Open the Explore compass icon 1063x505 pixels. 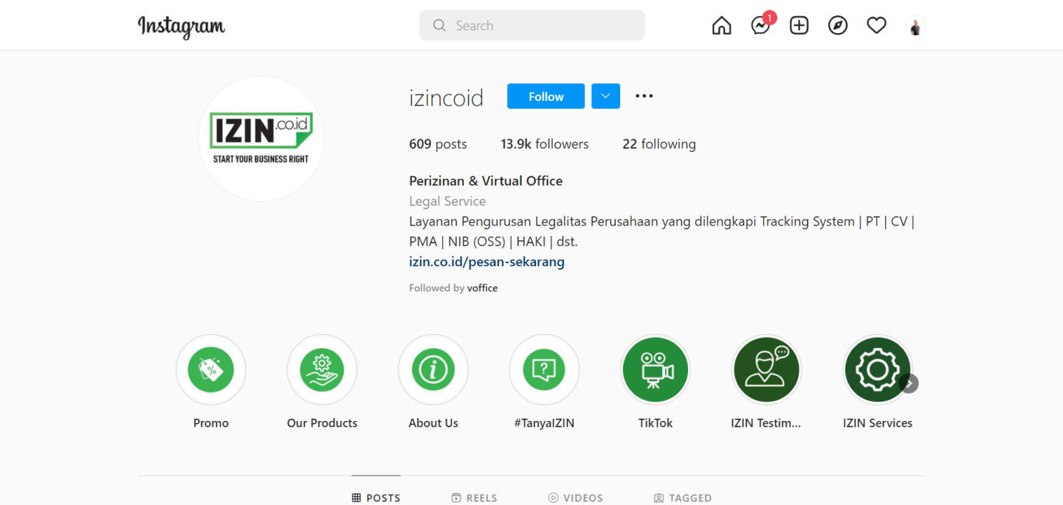click(x=838, y=26)
